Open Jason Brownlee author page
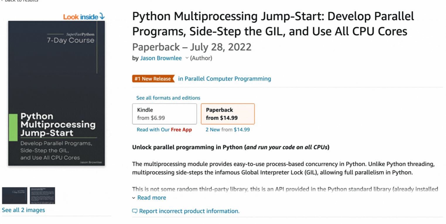The height and width of the screenshot is (224, 446). [161, 58]
